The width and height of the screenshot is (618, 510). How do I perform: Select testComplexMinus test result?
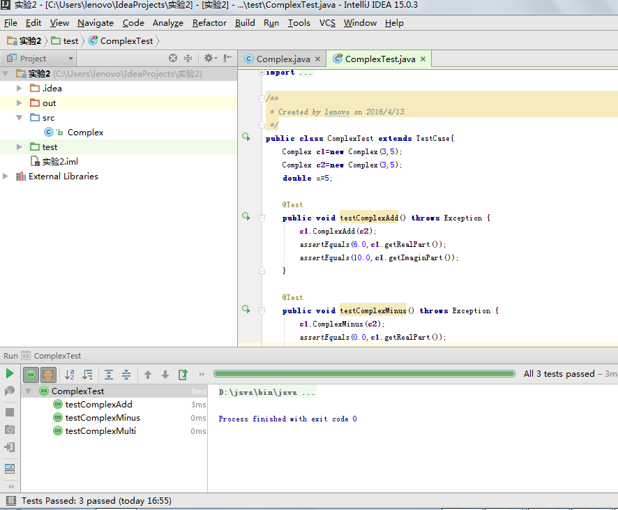103,418
